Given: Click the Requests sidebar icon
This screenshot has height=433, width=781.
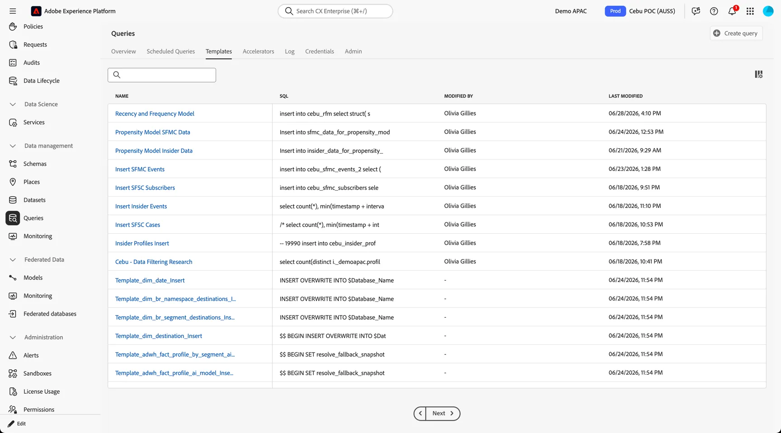Looking at the screenshot, I should click(13, 45).
